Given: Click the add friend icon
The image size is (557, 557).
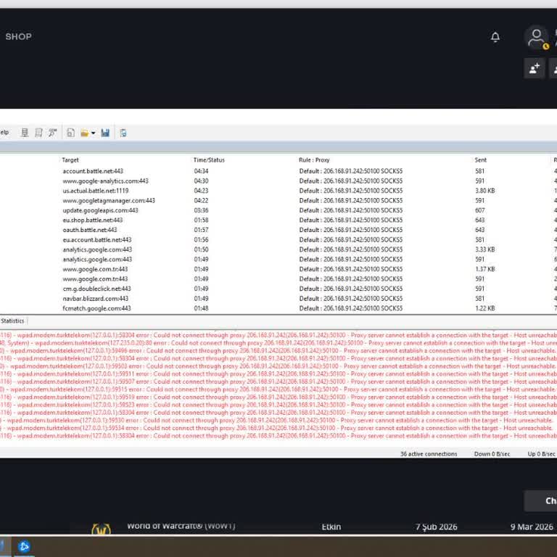Looking at the screenshot, I should point(534,68).
